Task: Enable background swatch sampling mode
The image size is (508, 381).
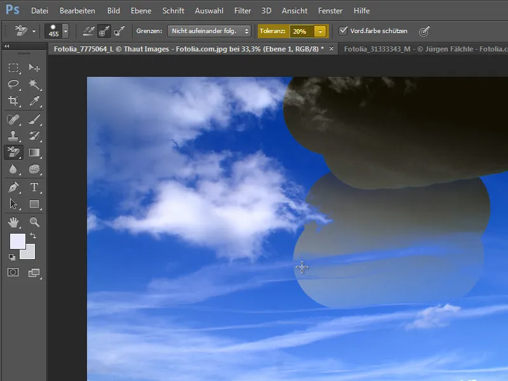Action: click(x=119, y=31)
